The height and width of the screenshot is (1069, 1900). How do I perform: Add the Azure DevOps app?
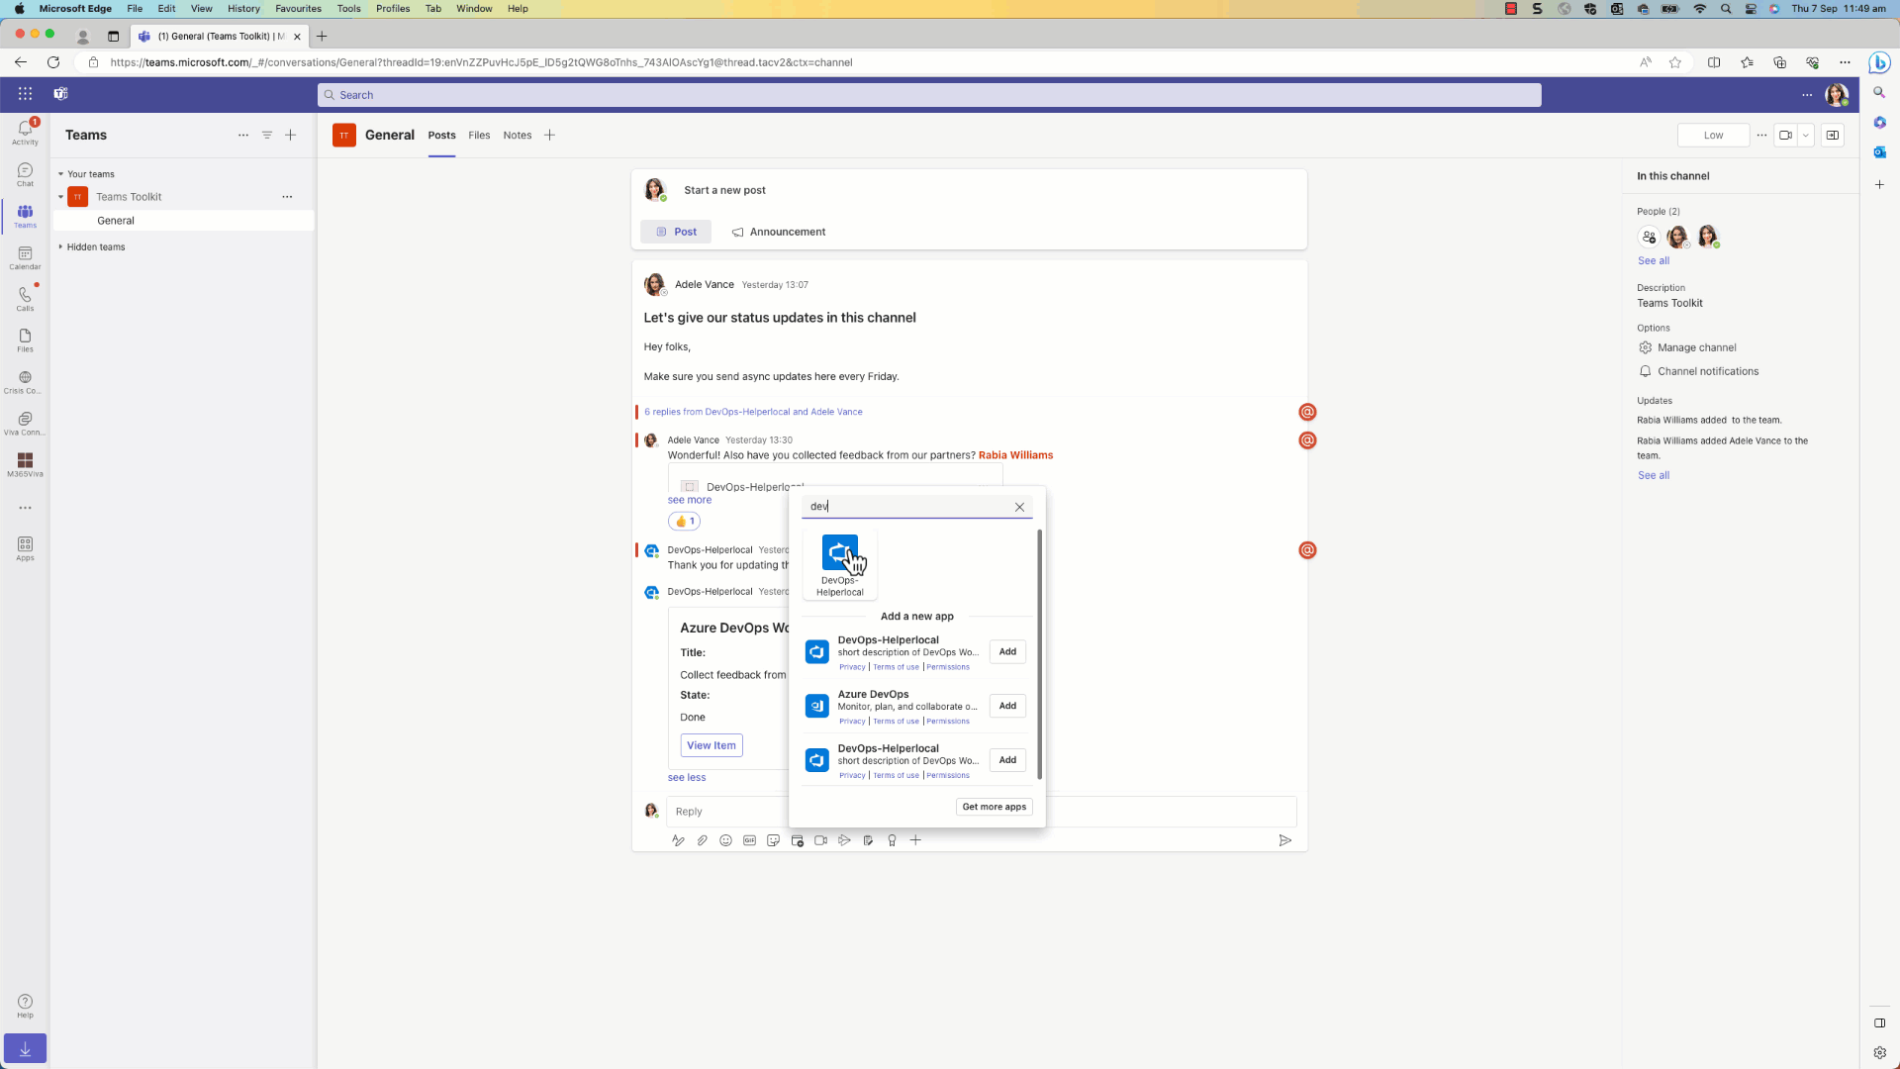coord(1007,706)
